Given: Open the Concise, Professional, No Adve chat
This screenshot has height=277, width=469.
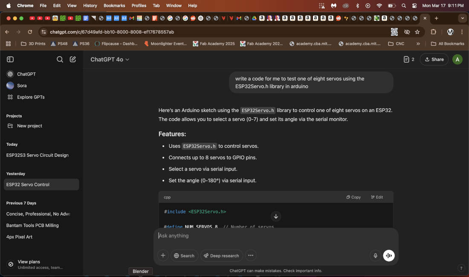Looking at the screenshot, I should 38,214.
